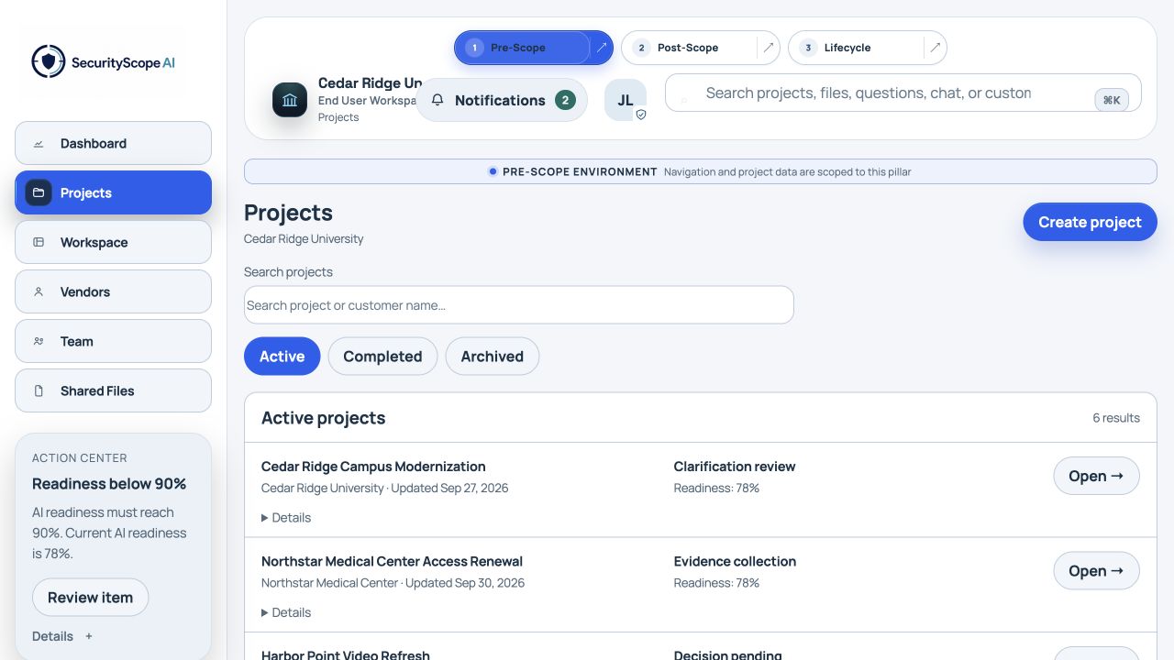Click the Search projects input field
This screenshot has width=1174, height=660.
tap(519, 305)
